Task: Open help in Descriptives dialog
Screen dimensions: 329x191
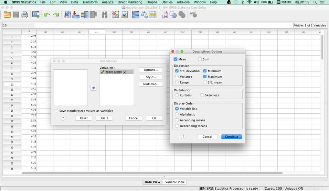Action: click(63, 118)
